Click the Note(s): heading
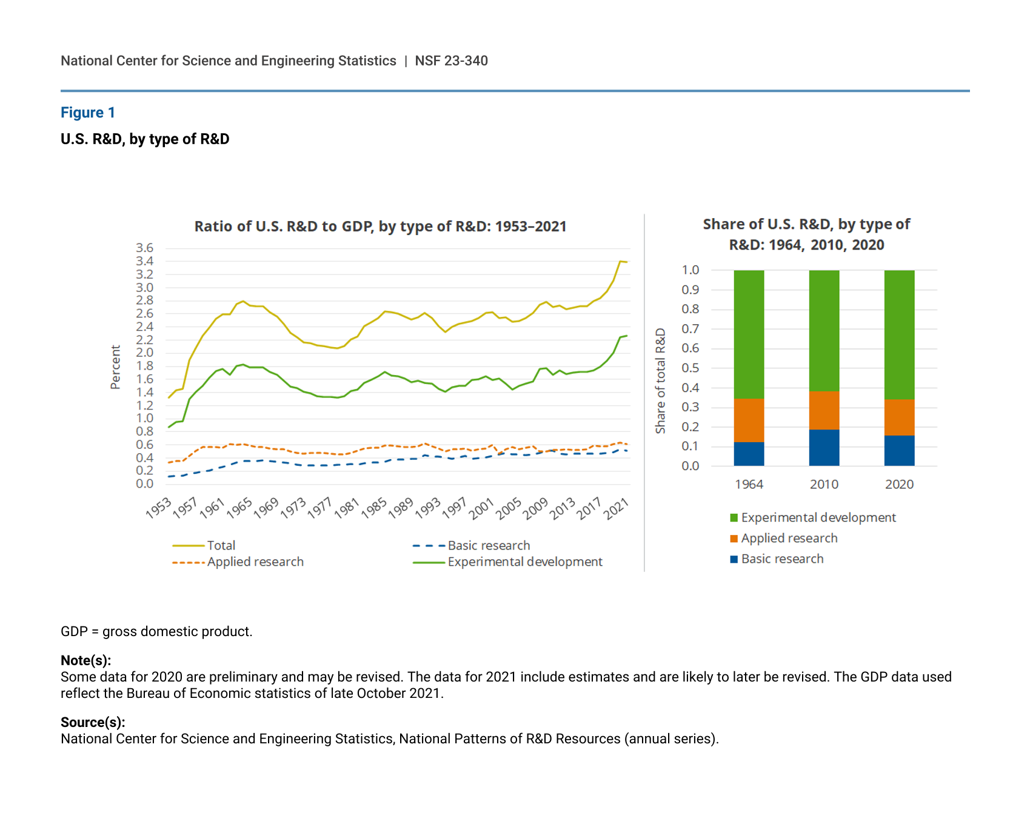 coord(85,660)
